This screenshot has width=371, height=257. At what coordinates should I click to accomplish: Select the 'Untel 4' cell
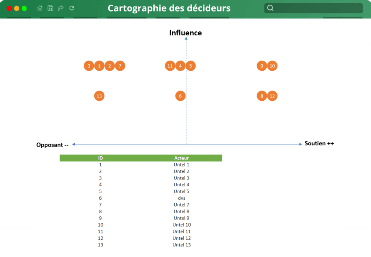(182, 184)
